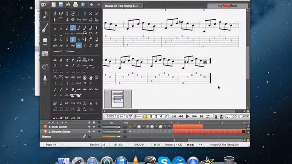
Task: Switch to voice 3
Action: coord(156,117)
